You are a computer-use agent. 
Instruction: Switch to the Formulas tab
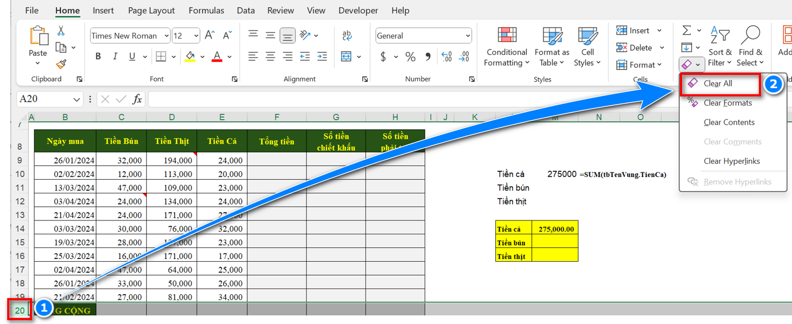(x=206, y=10)
